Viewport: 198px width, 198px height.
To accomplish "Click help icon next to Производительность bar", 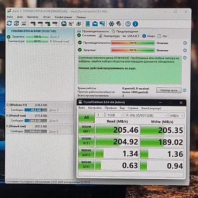I will click(x=185, y=43).
